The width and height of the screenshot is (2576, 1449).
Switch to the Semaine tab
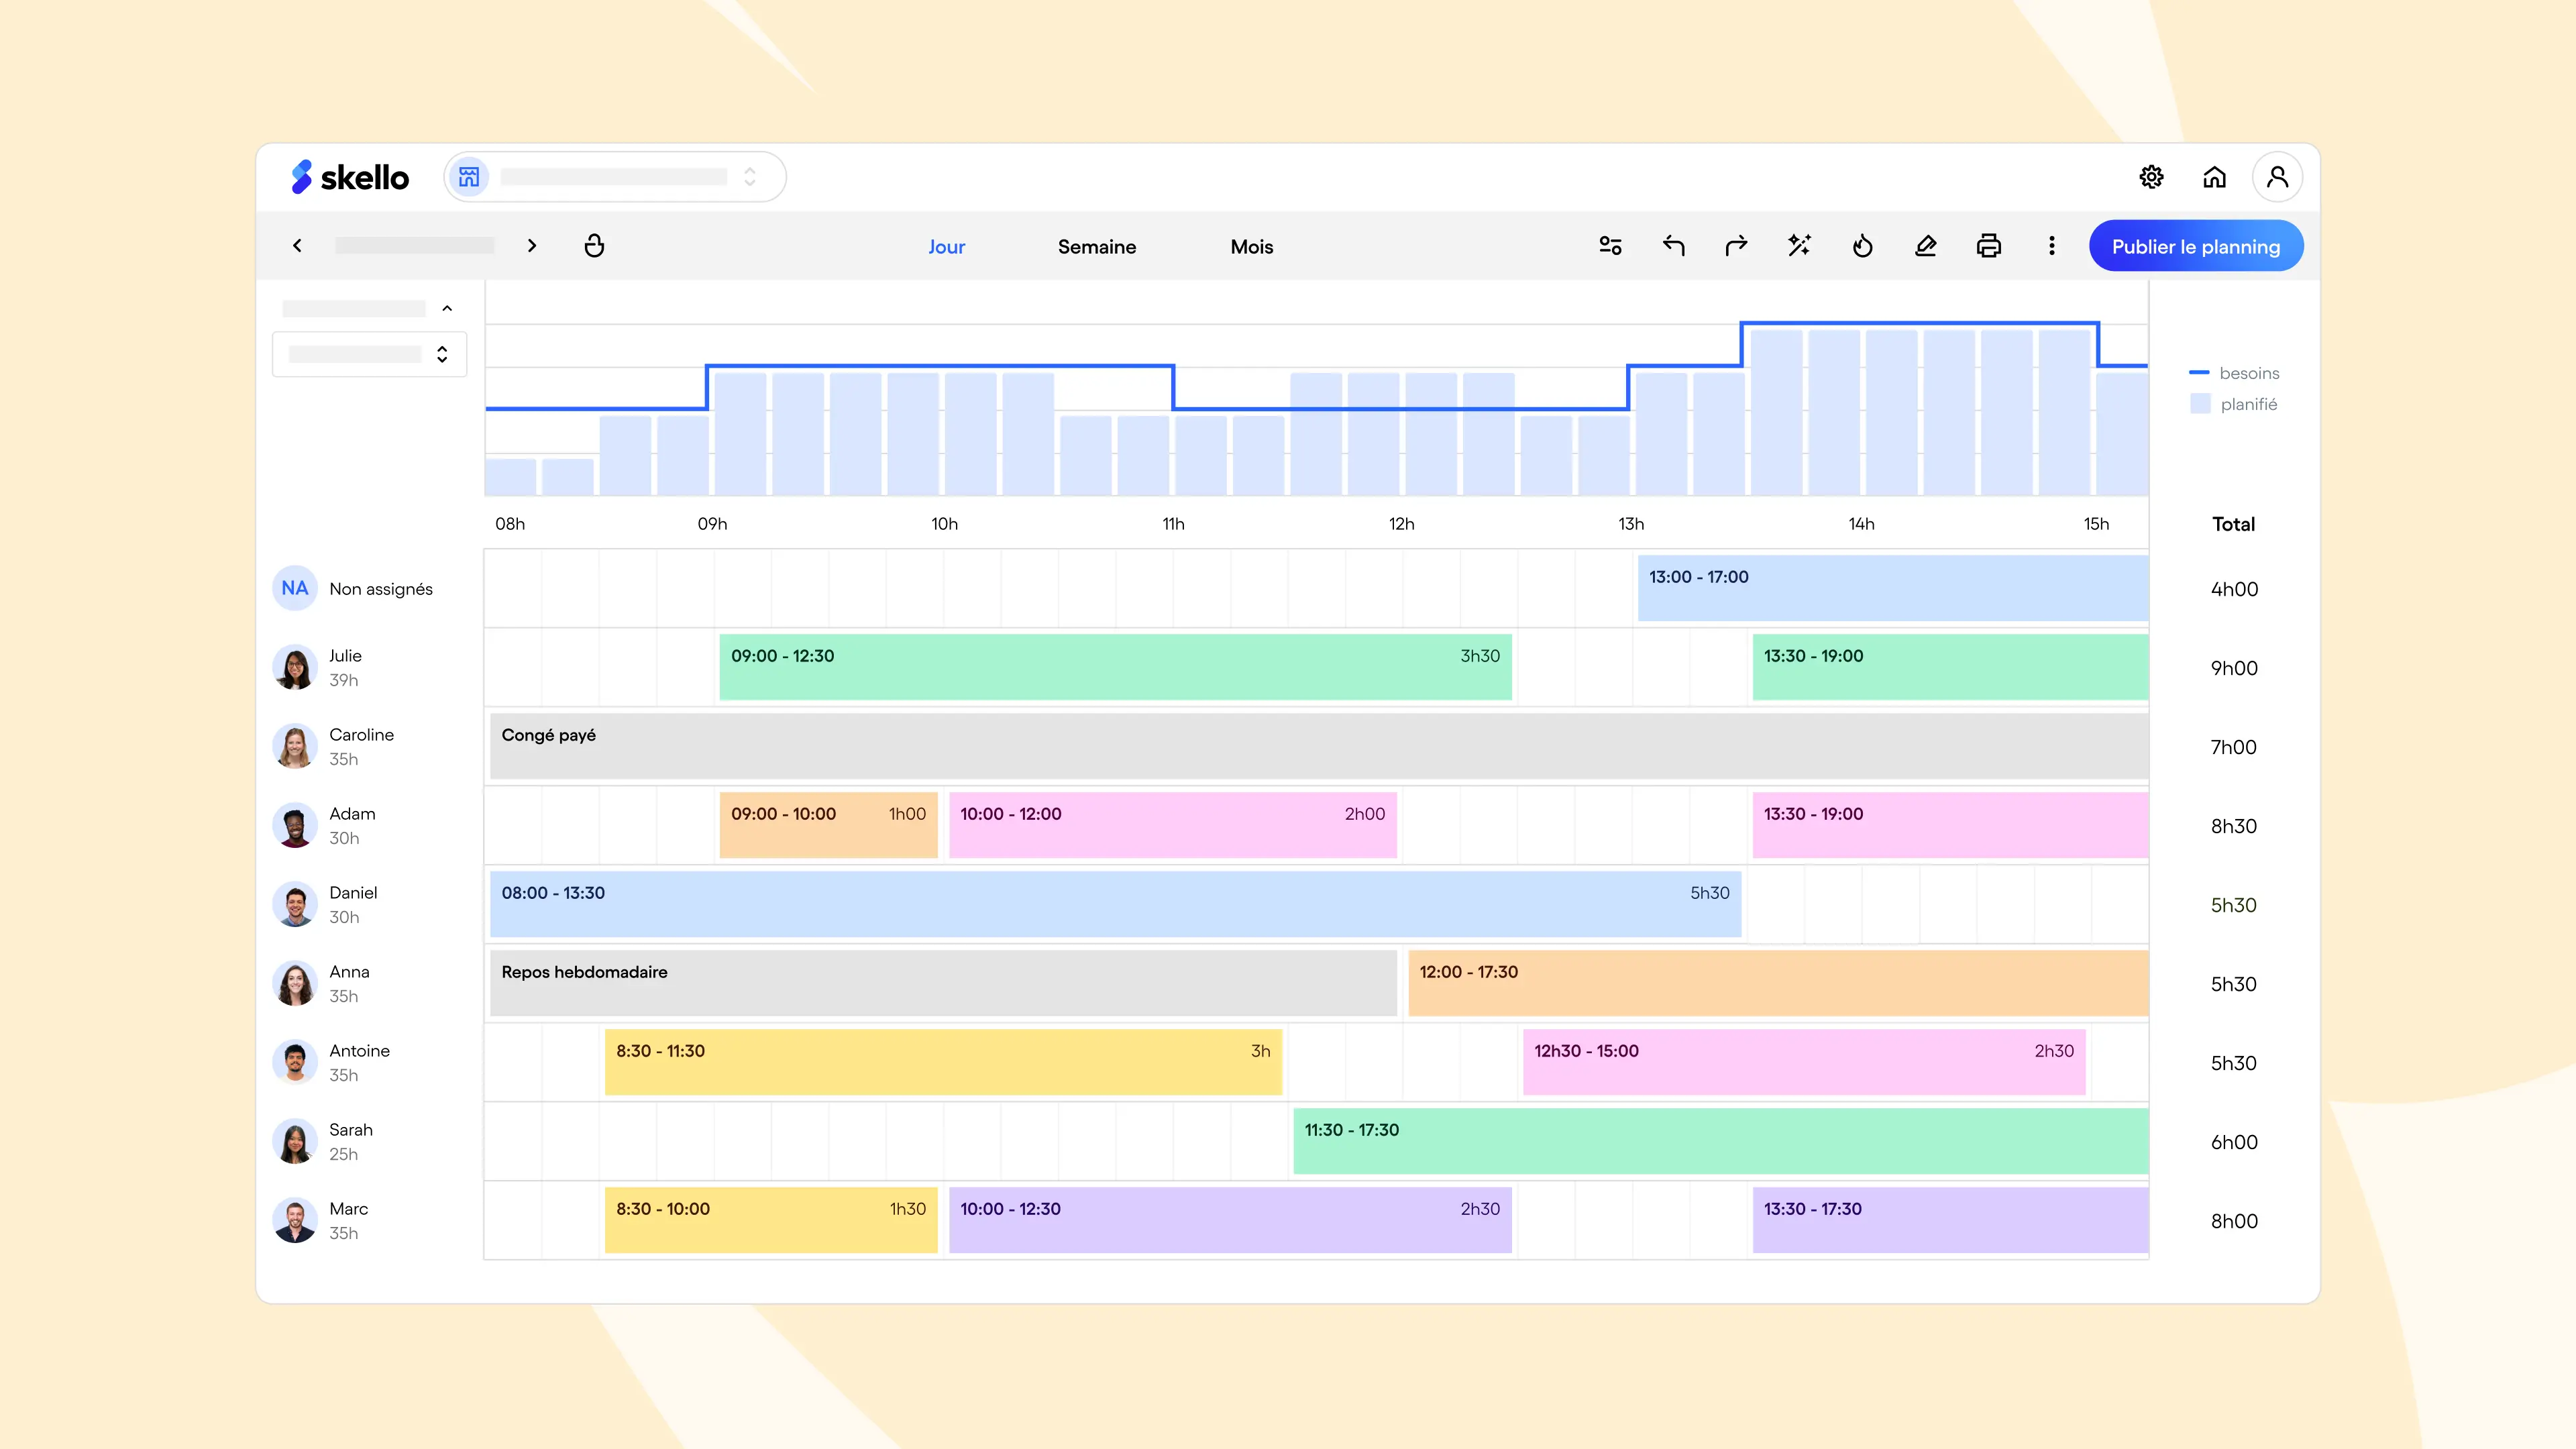(1096, 247)
